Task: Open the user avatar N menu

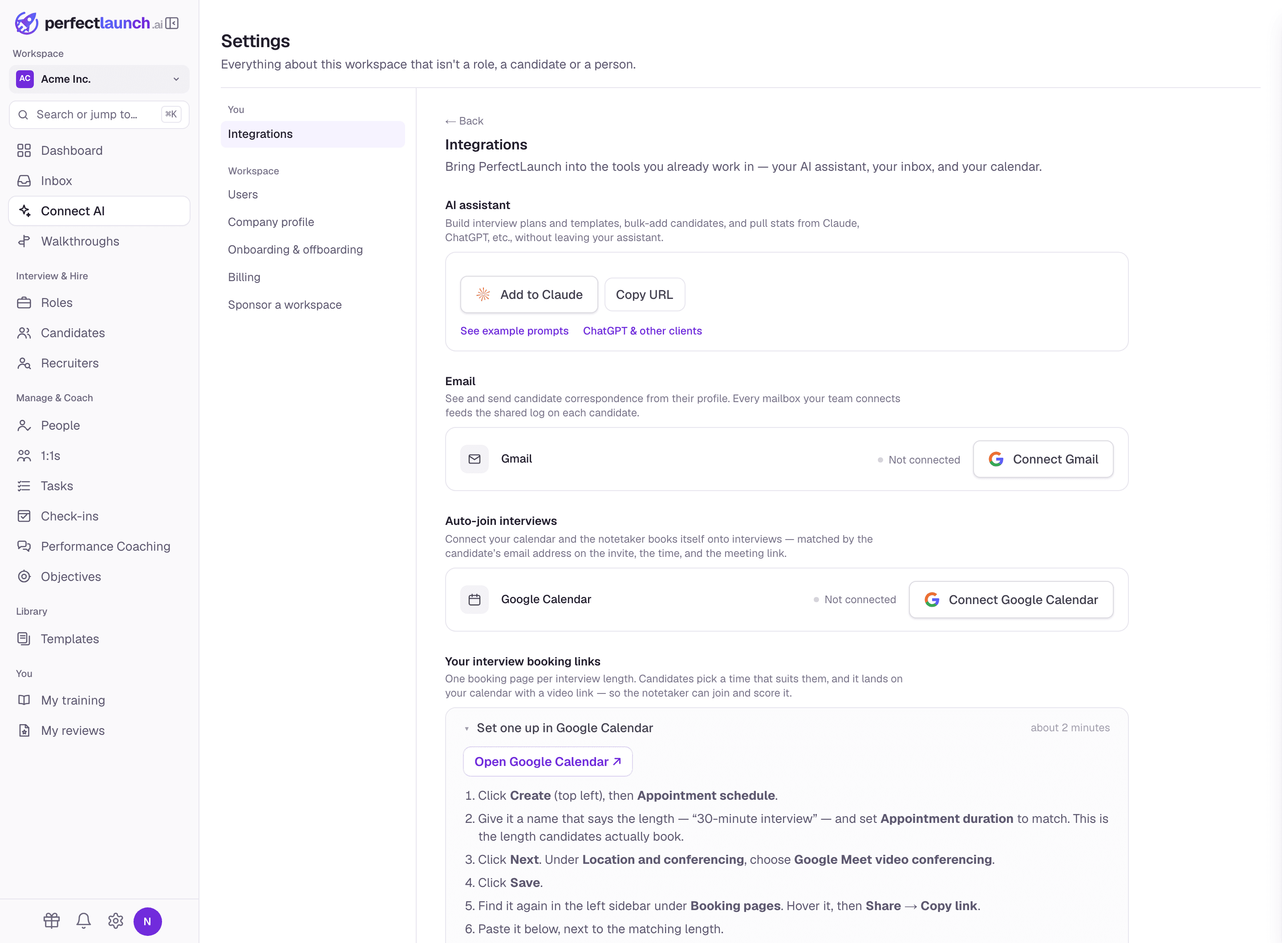Action: (x=147, y=921)
